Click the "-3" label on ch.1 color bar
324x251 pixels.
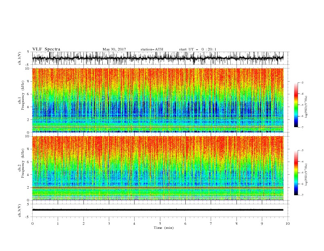point(301,82)
